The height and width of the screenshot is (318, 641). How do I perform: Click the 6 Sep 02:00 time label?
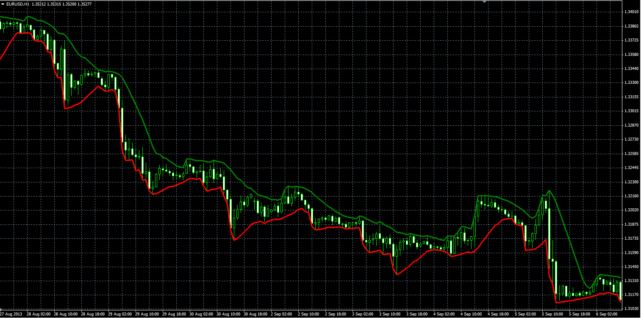607,315
